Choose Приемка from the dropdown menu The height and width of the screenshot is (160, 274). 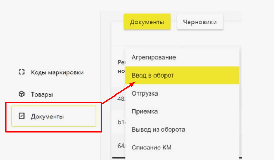(x=145, y=111)
